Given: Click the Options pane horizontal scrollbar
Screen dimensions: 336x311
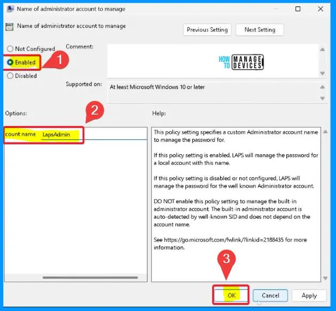Looking at the screenshot, I should pos(90,277).
